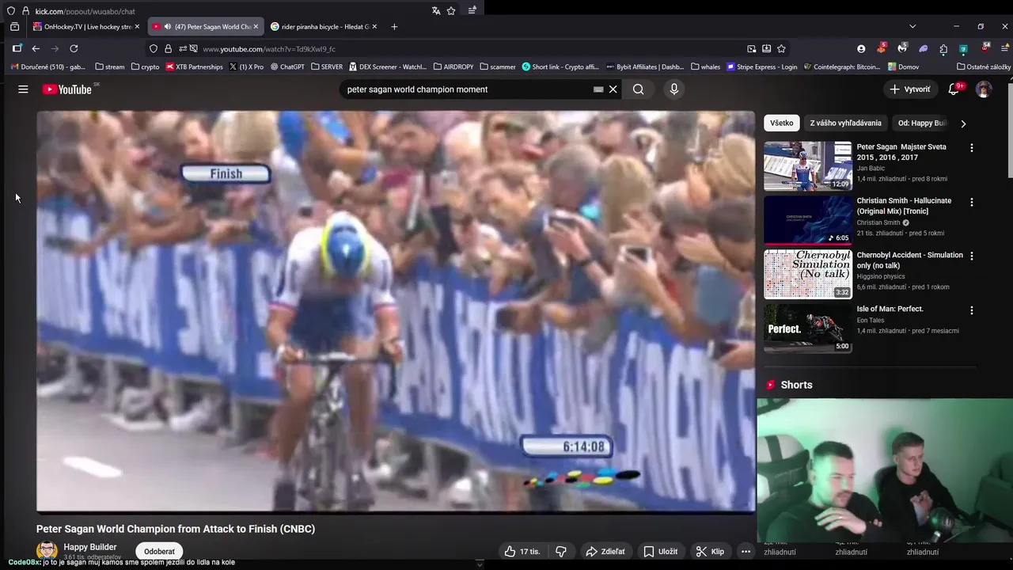Viewport: 1013px width, 570px height.
Task: Open the Happy Builder channel name
Action: pos(90,547)
